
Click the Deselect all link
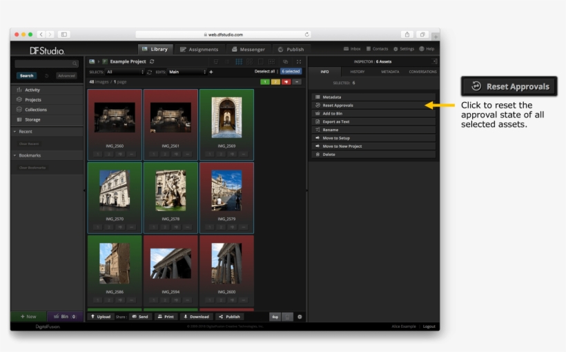264,71
